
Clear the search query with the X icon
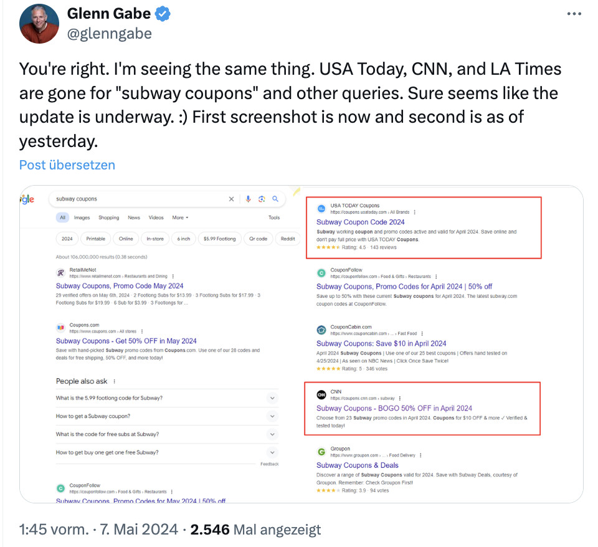[231, 198]
